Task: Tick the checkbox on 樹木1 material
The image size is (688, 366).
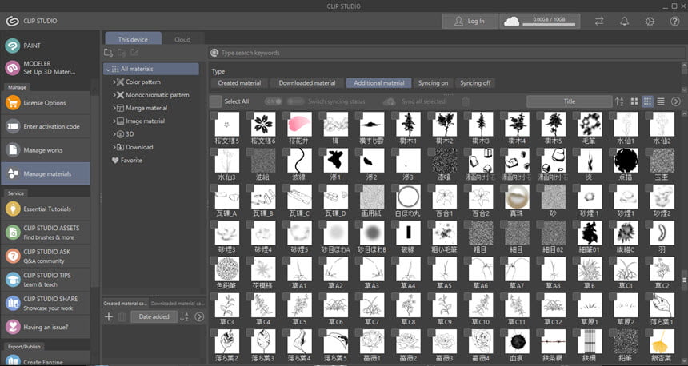Action: click(395, 115)
